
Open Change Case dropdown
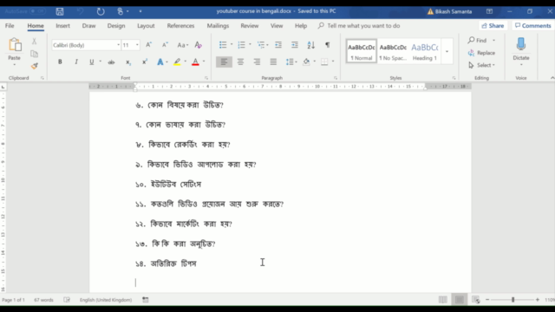point(183,45)
